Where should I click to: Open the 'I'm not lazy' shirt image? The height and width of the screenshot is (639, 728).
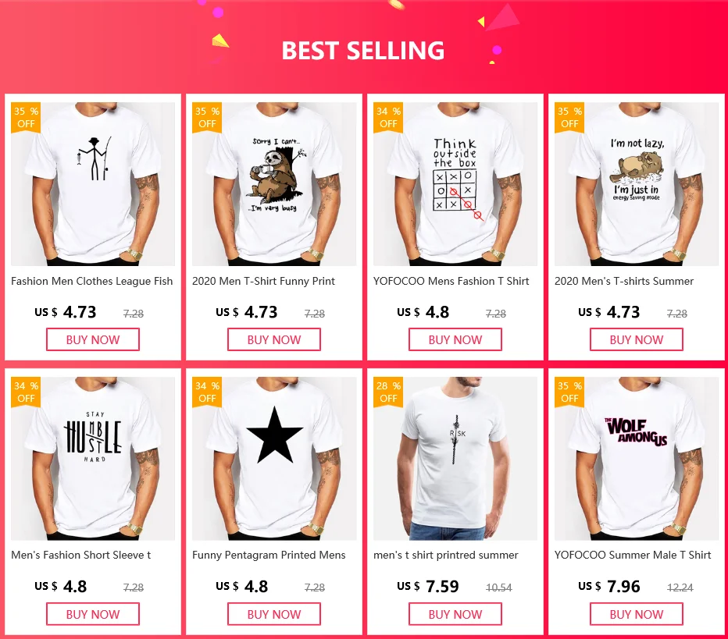click(x=637, y=184)
